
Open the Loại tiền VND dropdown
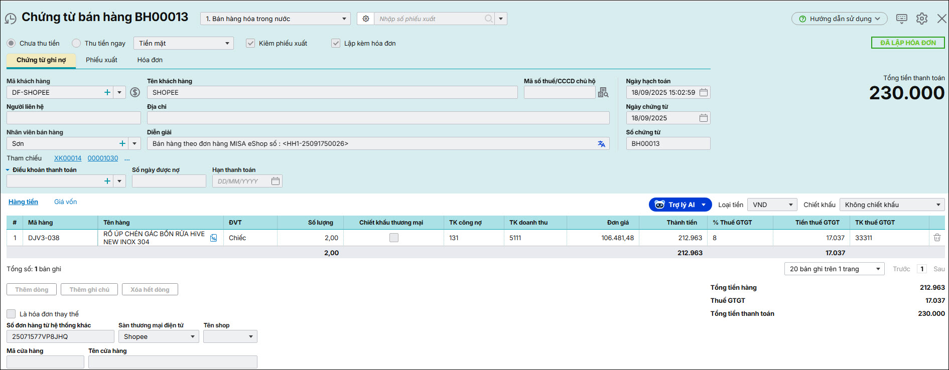coord(772,205)
